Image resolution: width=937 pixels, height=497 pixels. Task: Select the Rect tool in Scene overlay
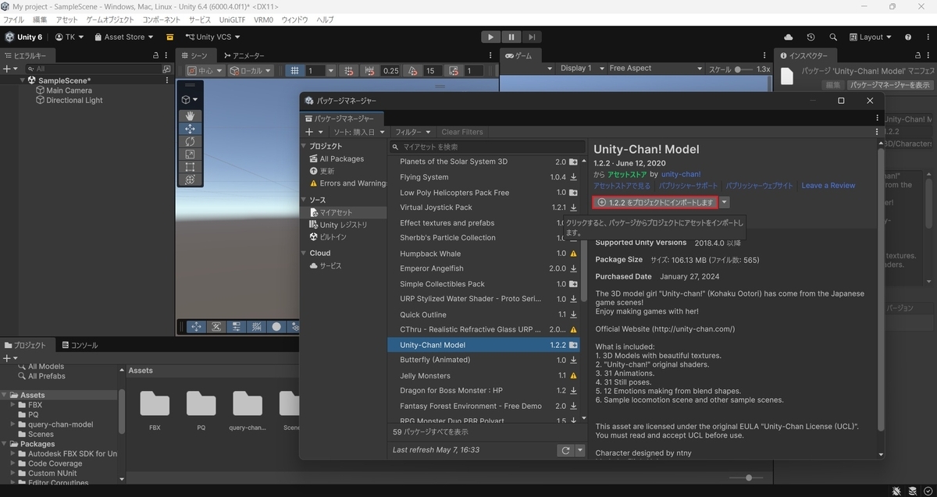point(190,167)
